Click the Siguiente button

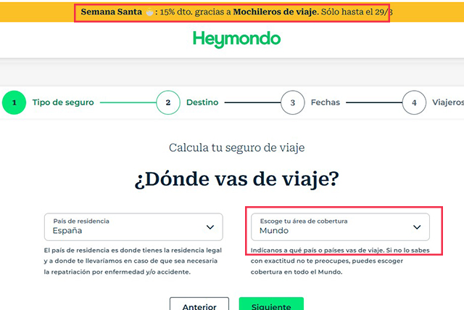[271, 303]
